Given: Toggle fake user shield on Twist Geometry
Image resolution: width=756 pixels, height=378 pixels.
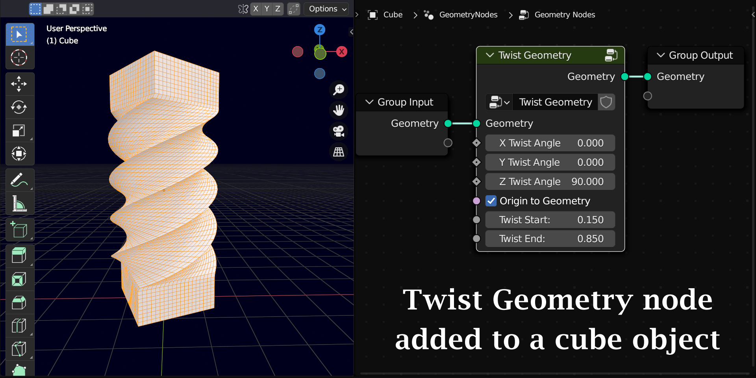Looking at the screenshot, I should pos(606,102).
